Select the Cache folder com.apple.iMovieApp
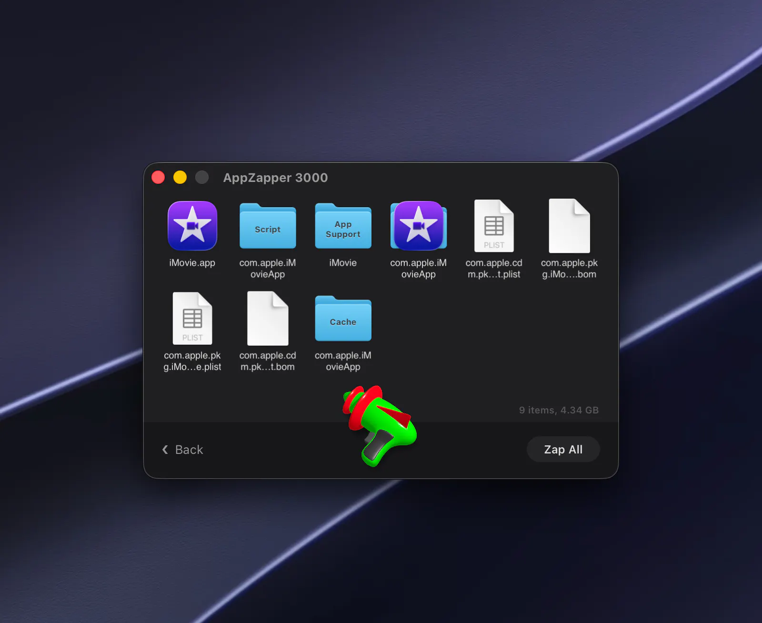762x623 pixels. click(343, 319)
